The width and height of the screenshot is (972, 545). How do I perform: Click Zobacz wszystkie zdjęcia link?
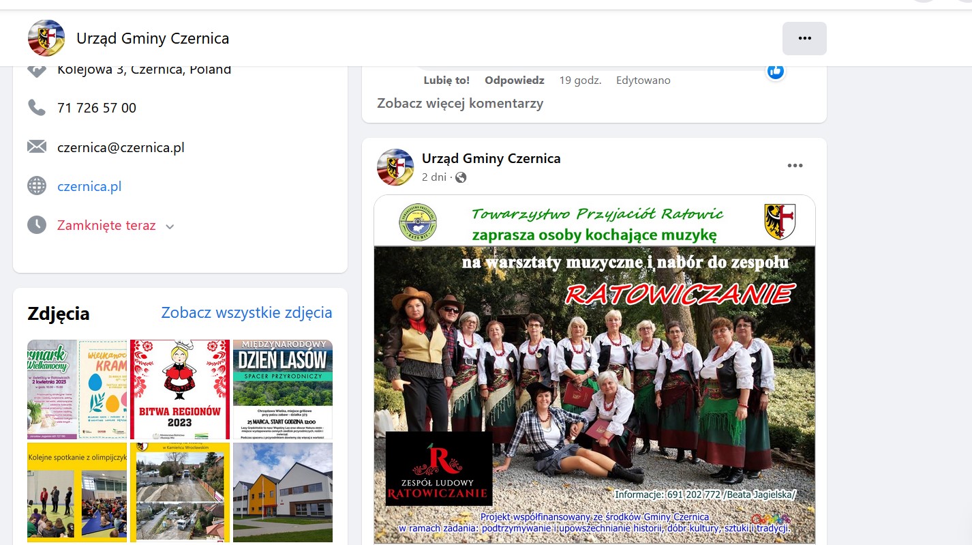[x=247, y=312]
